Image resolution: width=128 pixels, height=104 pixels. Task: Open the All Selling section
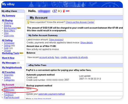tap(7, 40)
